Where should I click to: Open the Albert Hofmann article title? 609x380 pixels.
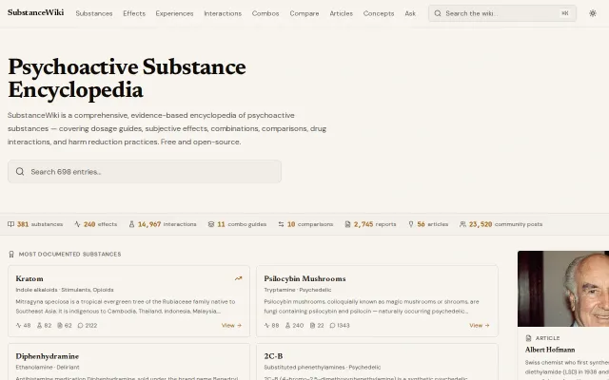[x=550, y=350]
